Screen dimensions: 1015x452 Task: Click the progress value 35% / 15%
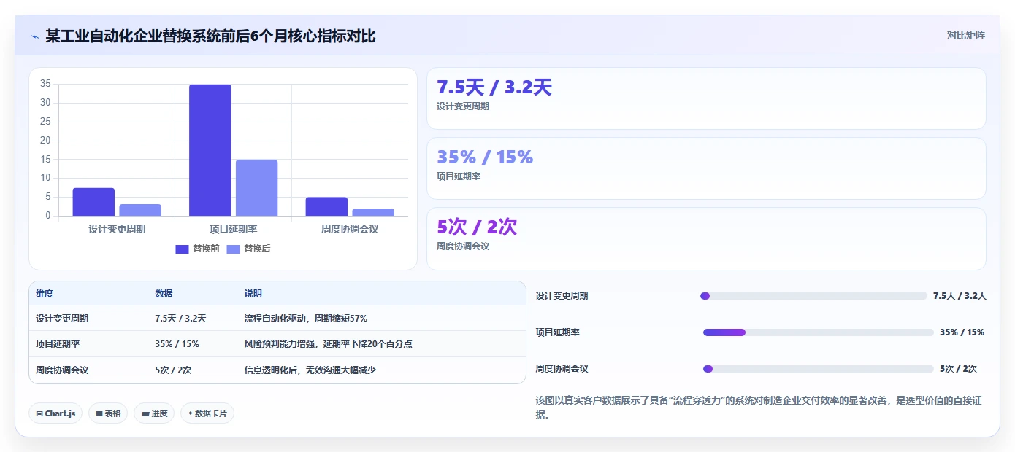(962, 332)
